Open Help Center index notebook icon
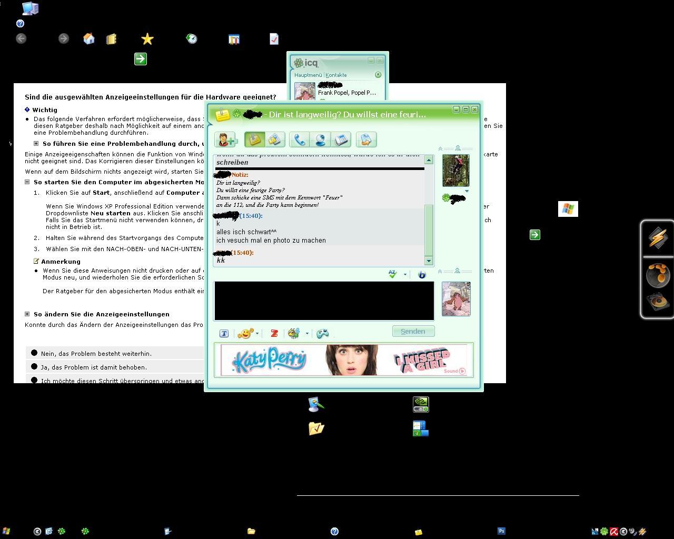 click(x=111, y=39)
